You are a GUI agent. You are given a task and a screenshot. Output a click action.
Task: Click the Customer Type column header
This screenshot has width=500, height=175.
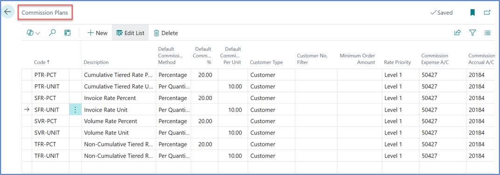266,62
